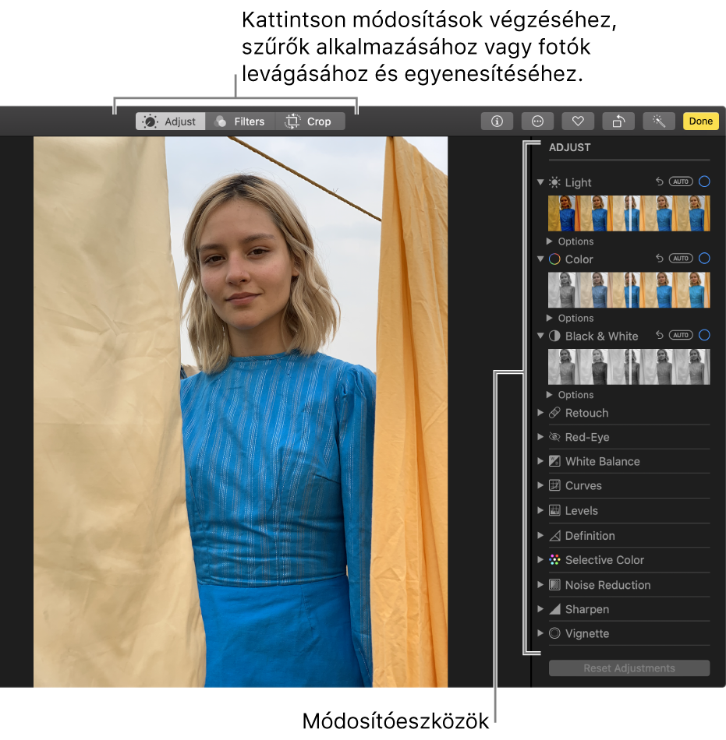Click the Noise Reduction label

click(x=608, y=585)
